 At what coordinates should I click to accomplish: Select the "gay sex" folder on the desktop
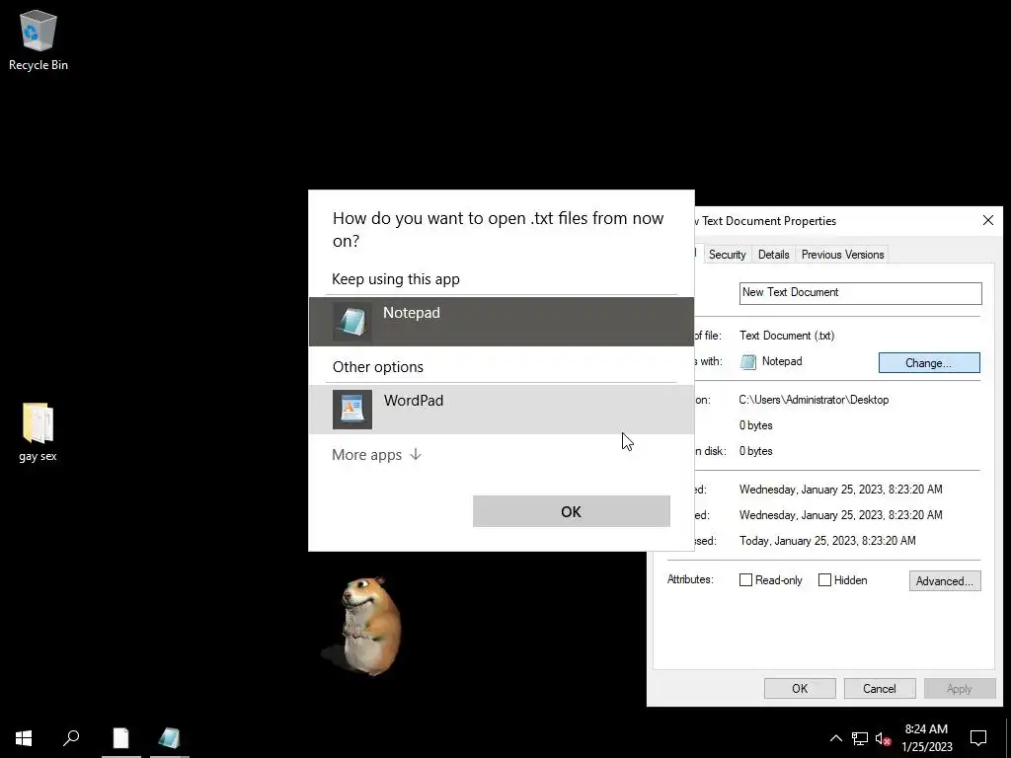[38, 432]
